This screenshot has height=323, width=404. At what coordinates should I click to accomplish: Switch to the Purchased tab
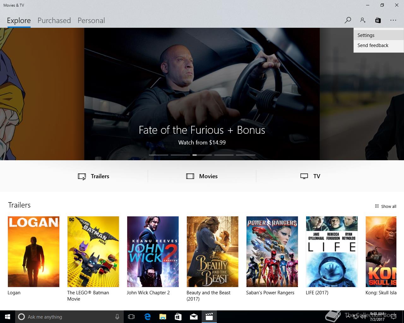[x=54, y=21]
